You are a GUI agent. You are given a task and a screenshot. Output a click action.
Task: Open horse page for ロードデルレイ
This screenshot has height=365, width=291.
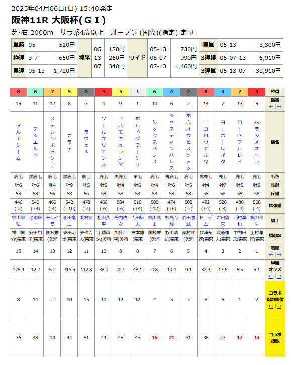tap(240, 142)
